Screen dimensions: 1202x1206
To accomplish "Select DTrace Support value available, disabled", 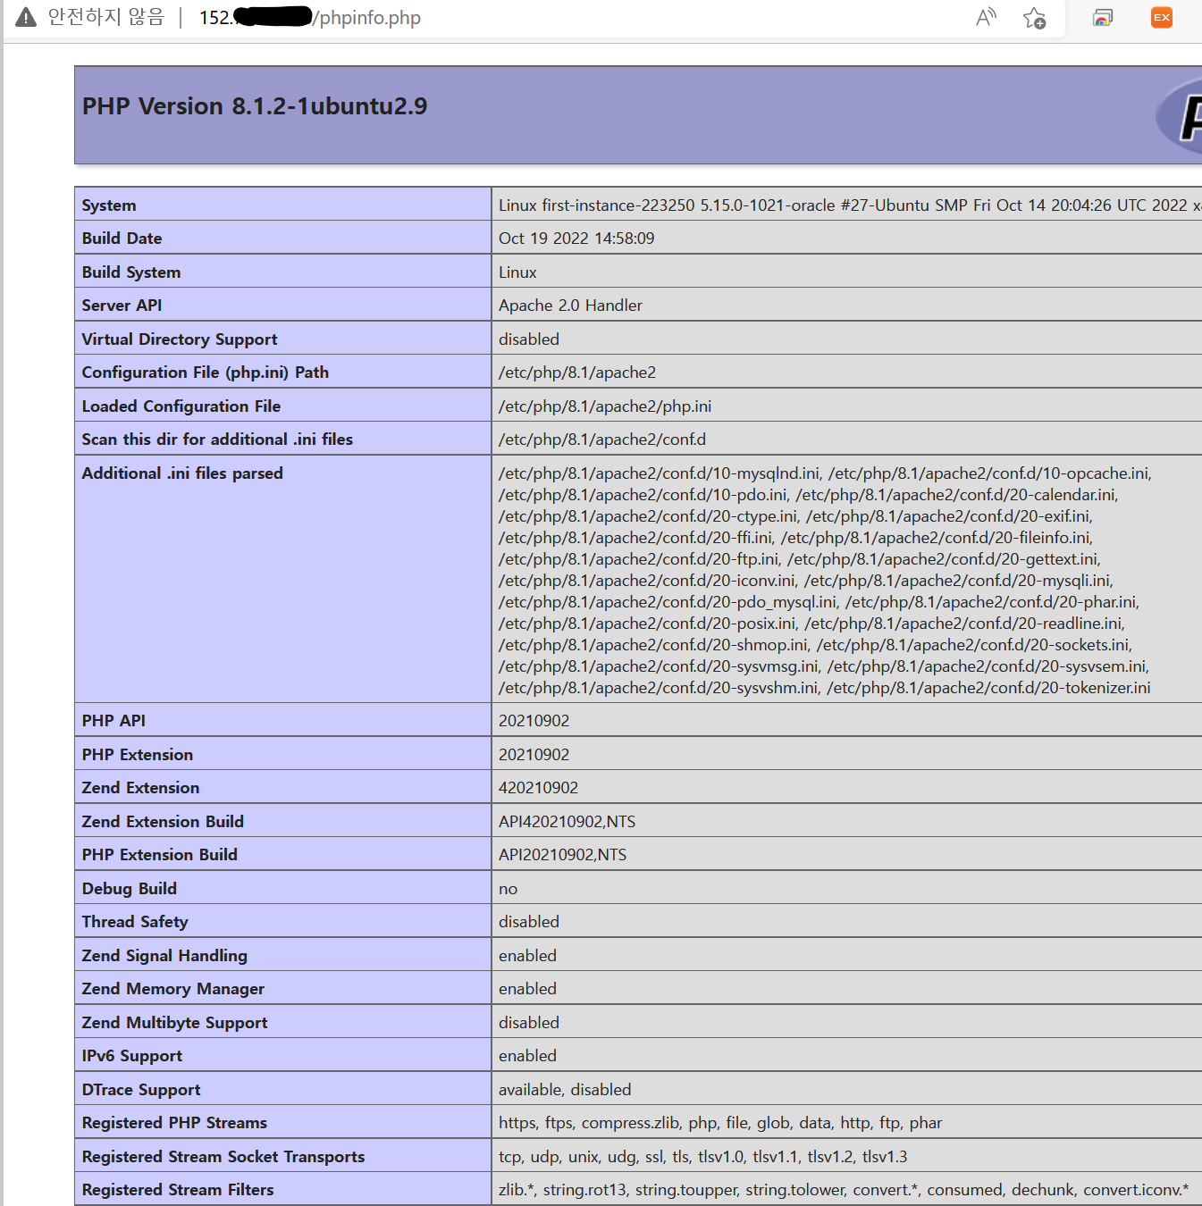I will click(x=565, y=1090).
